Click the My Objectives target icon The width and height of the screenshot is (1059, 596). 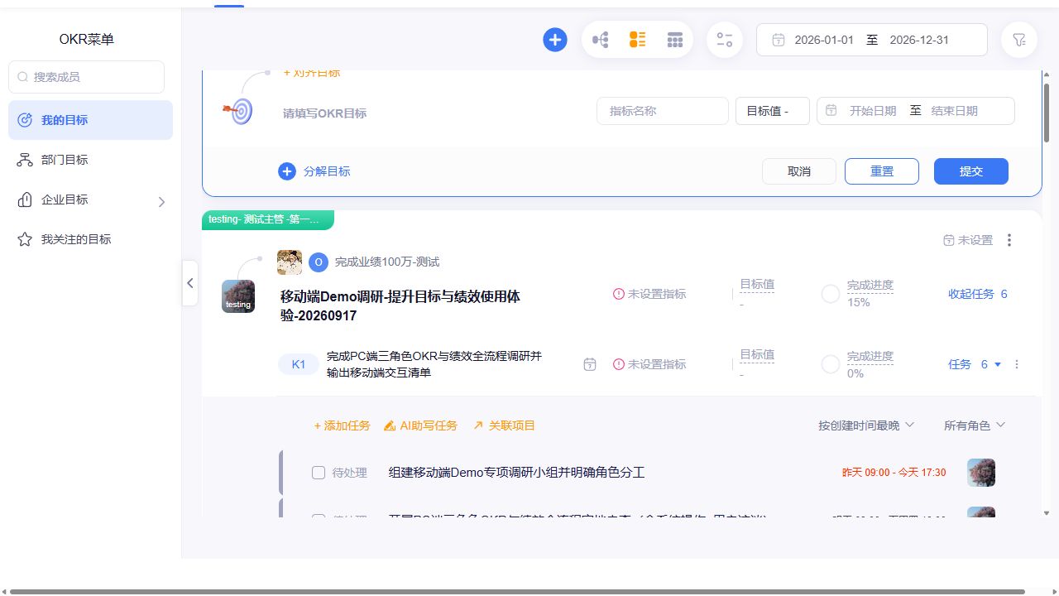pos(25,120)
